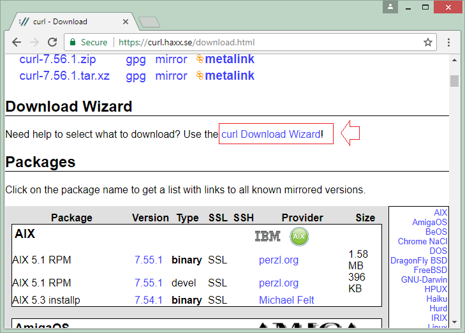Click the green Secure padlock icon
Image resolution: width=465 pixels, height=333 pixels.
73,42
